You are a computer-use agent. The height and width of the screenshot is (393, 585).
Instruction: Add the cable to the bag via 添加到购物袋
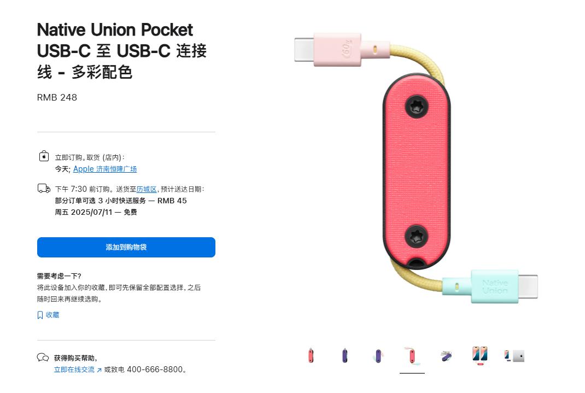pyautogui.click(x=126, y=247)
